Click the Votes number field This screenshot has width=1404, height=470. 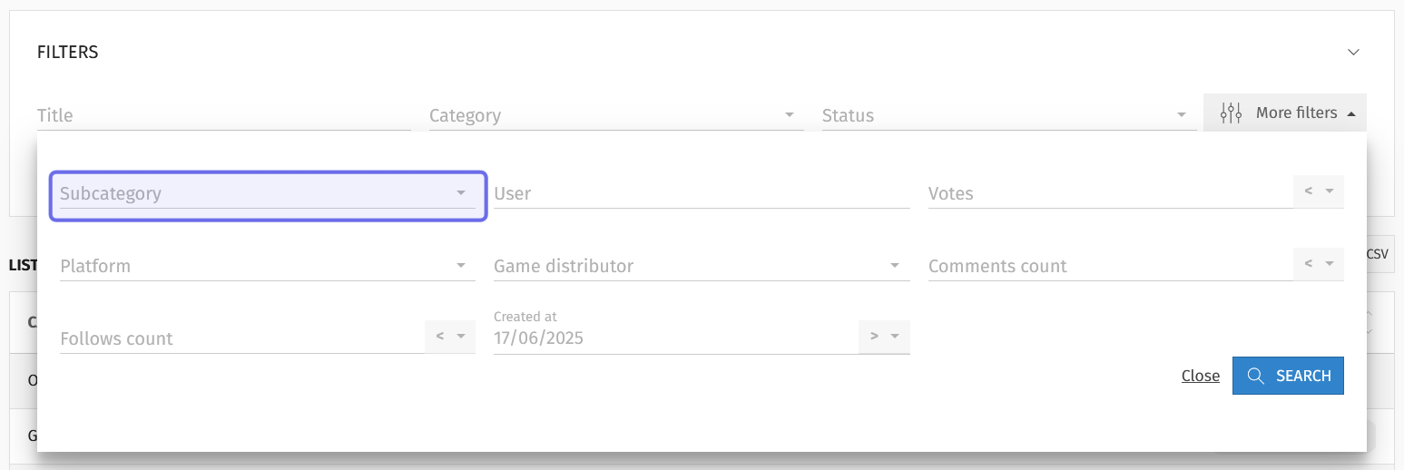tap(1110, 194)
